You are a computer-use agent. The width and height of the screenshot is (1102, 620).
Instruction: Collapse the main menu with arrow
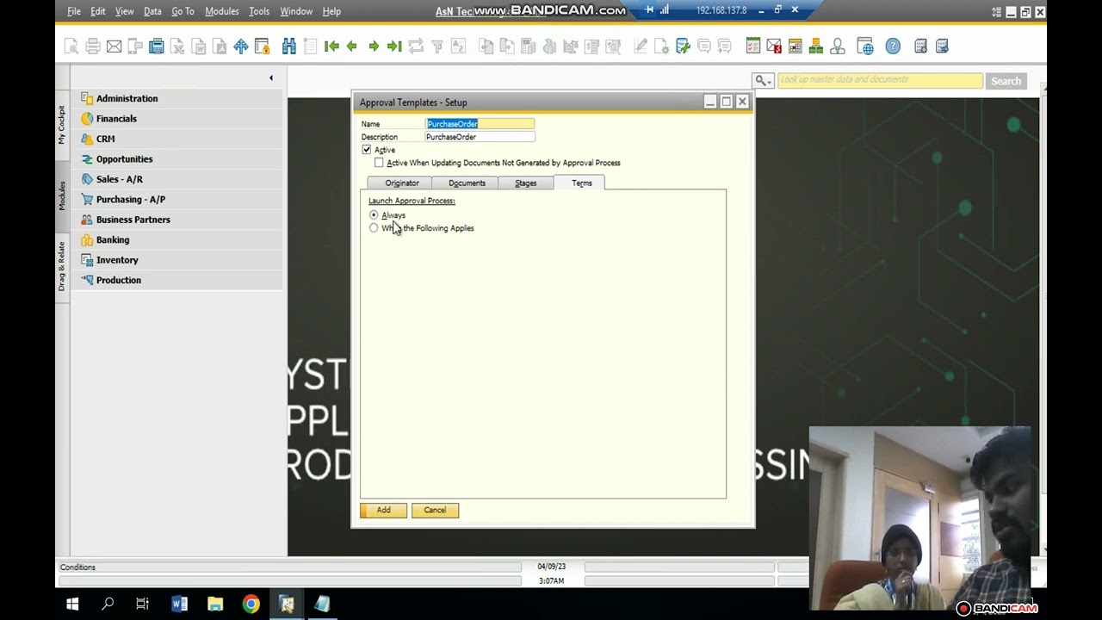(x=270, y=78)
